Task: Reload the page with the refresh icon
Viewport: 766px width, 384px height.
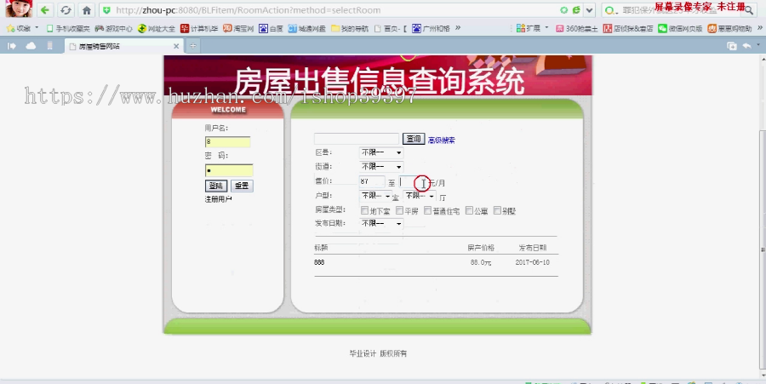Action: (66, 9)
